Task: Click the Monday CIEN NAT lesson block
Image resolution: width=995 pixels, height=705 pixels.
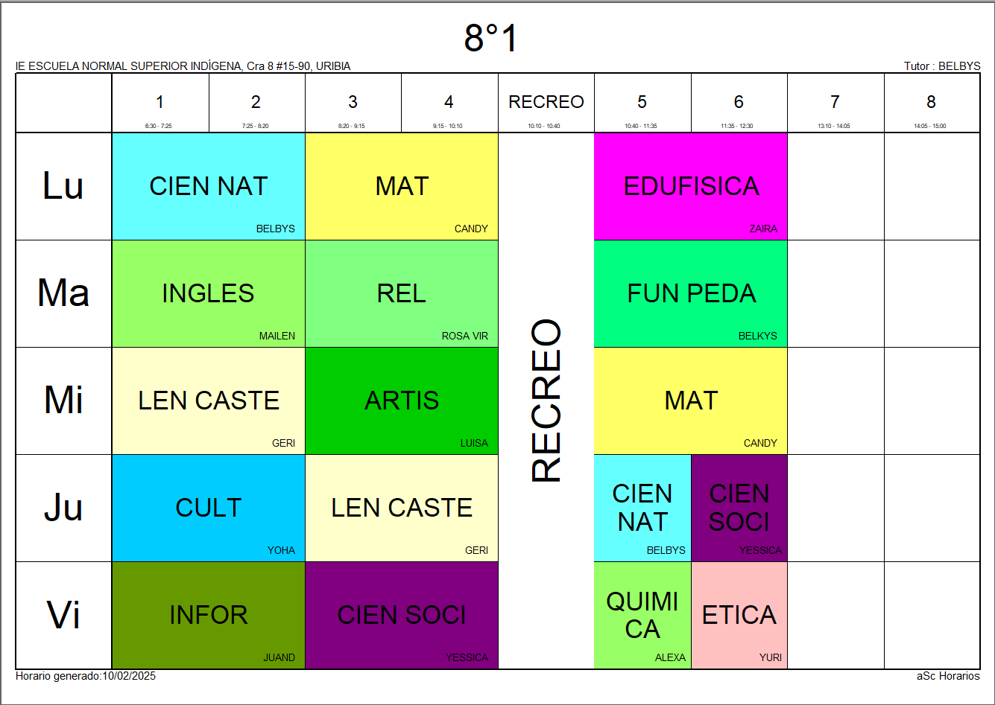Action: pos(208,186)
